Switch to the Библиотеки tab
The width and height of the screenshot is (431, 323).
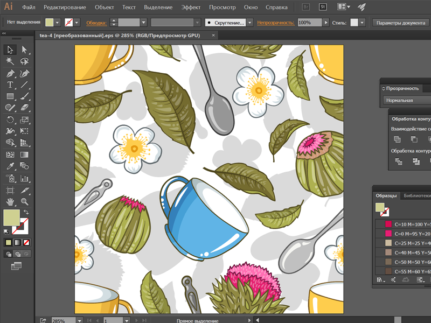(x=417, y=195)
